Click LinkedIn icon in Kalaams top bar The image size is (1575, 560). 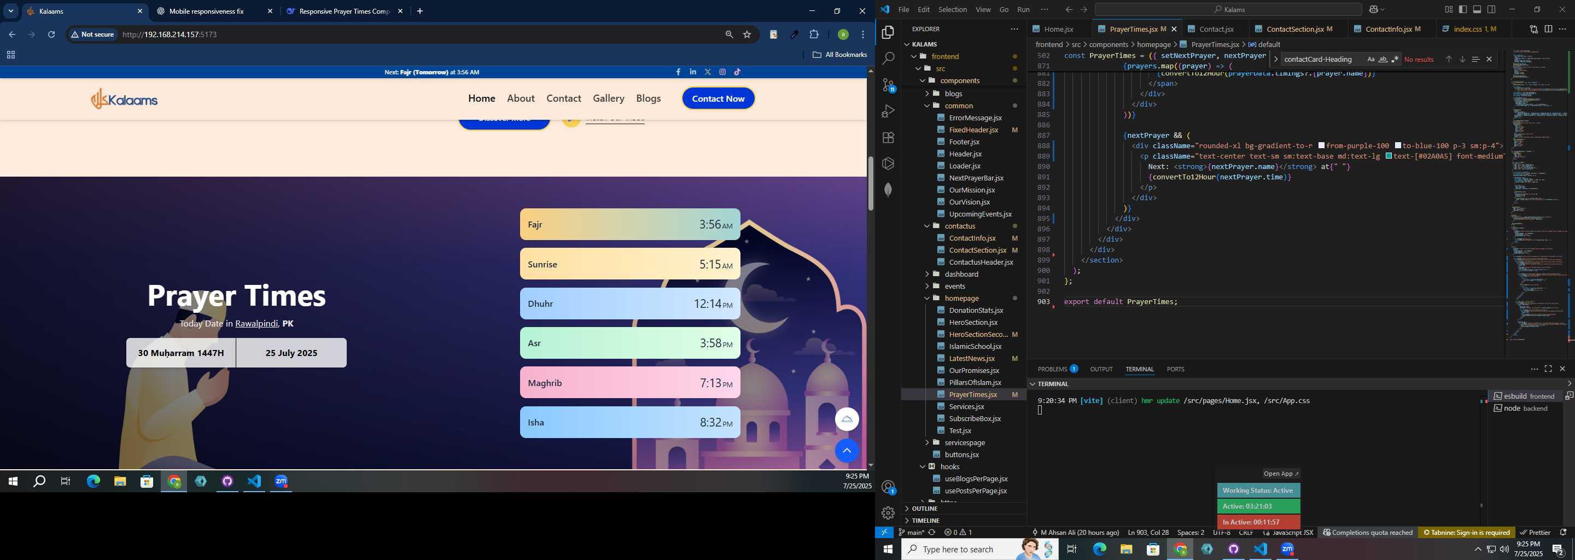pyautogui.click(x=693, y=72)
